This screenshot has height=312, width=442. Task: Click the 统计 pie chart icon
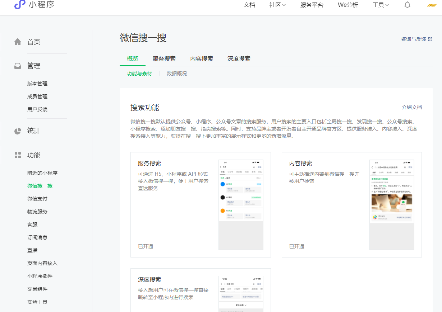click(x=18, y=131)
